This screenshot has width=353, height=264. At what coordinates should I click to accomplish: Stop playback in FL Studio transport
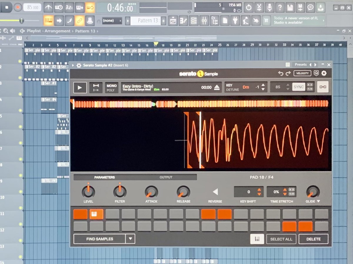coord(6,7)
